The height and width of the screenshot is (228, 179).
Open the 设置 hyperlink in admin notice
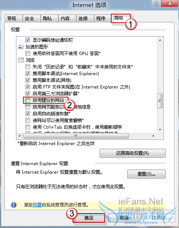coord(37,205)
